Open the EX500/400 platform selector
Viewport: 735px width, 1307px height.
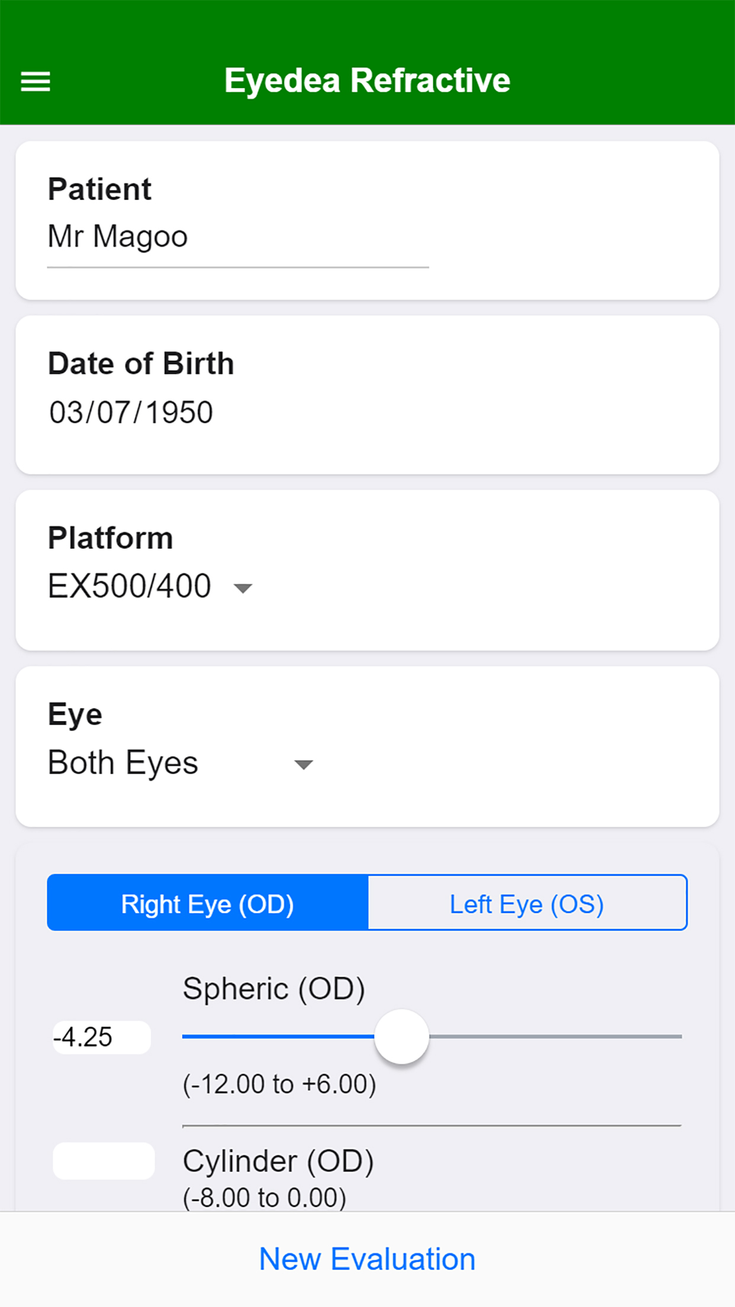click(150, 586)
